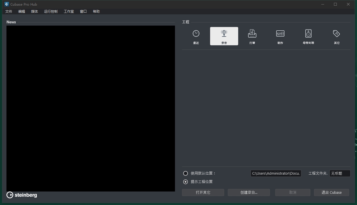Screen dimensions: 357x205
Task: Maximize the Cubase Pro Hub window
Action: pyautogui.click(x=335, y=4)
